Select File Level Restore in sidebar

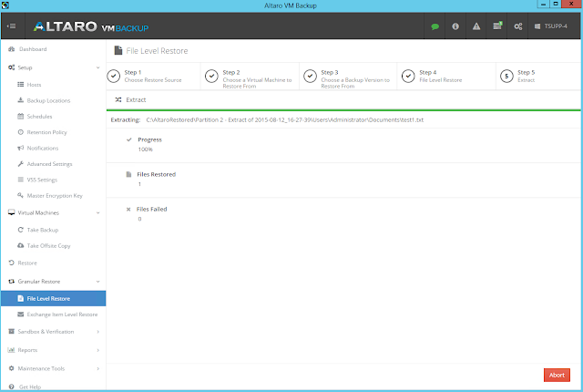[53, 299]
